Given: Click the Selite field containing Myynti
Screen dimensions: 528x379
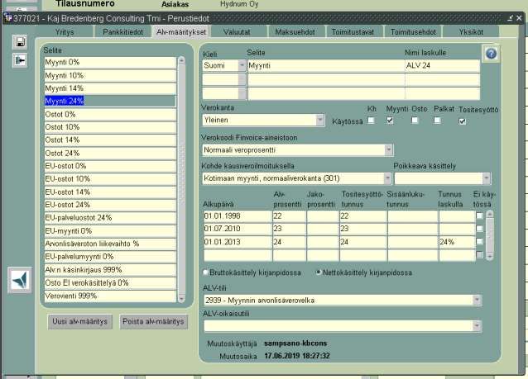Looking at the screenshot, I should (x=326, y=65).
